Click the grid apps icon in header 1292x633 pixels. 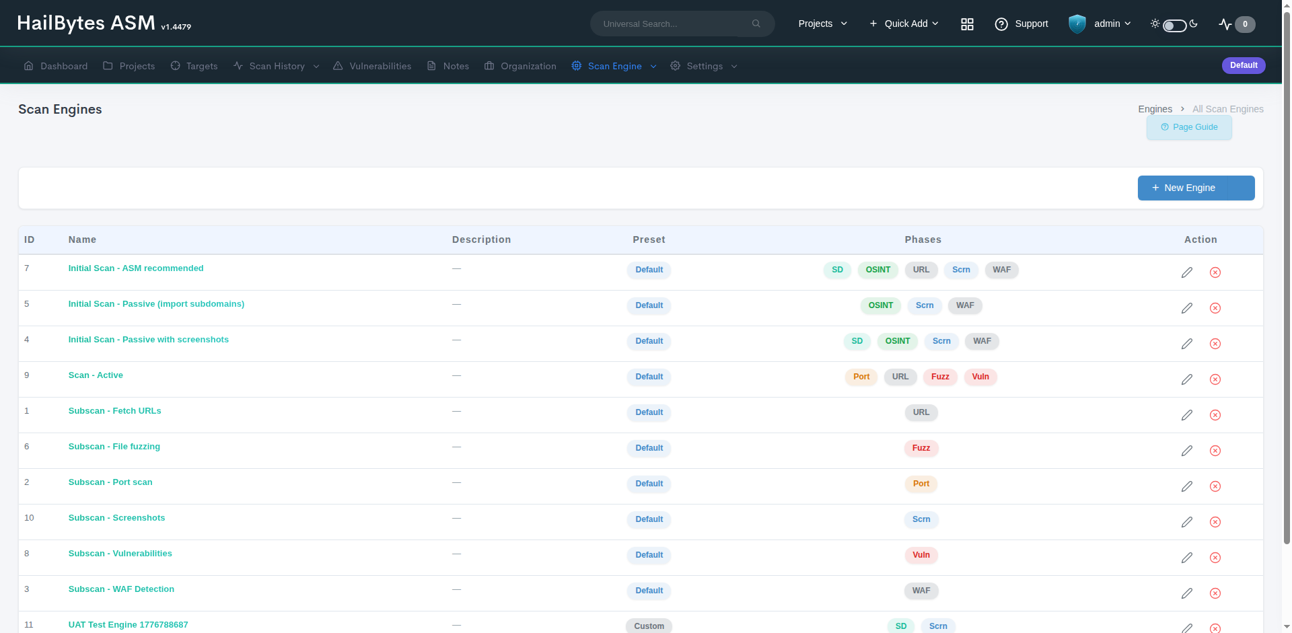967,24
